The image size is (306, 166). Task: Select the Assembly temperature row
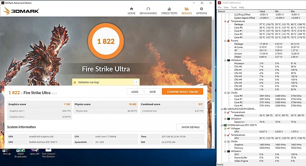click(x=261, y=115)
